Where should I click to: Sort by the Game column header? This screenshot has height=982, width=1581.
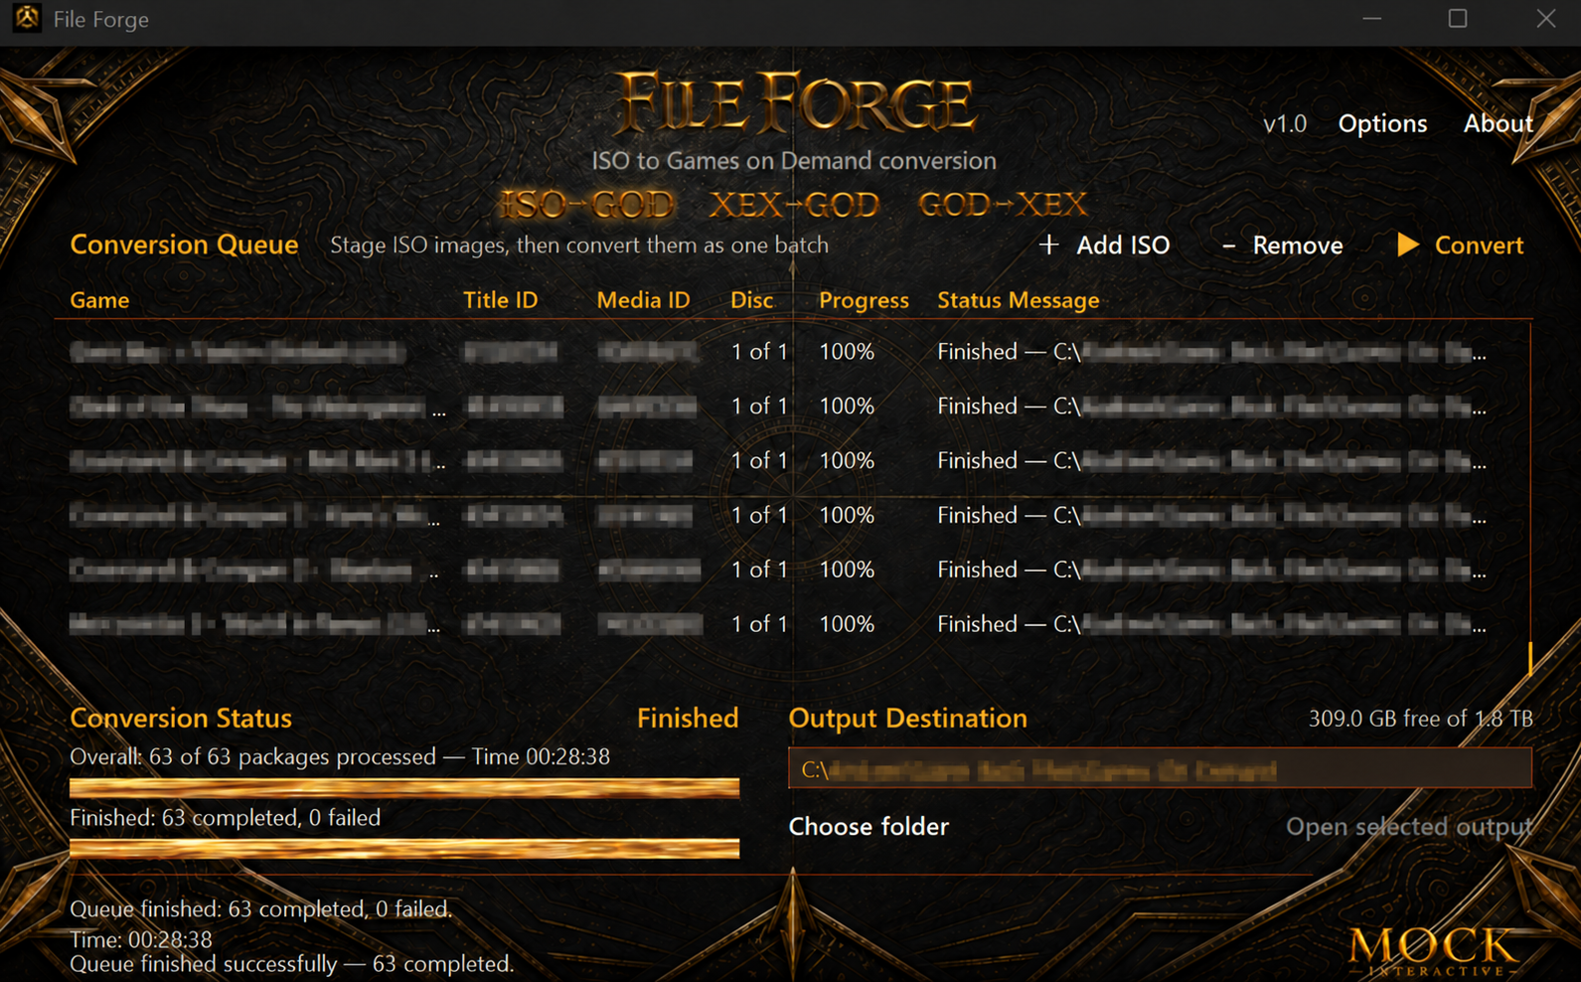point(99,300)
